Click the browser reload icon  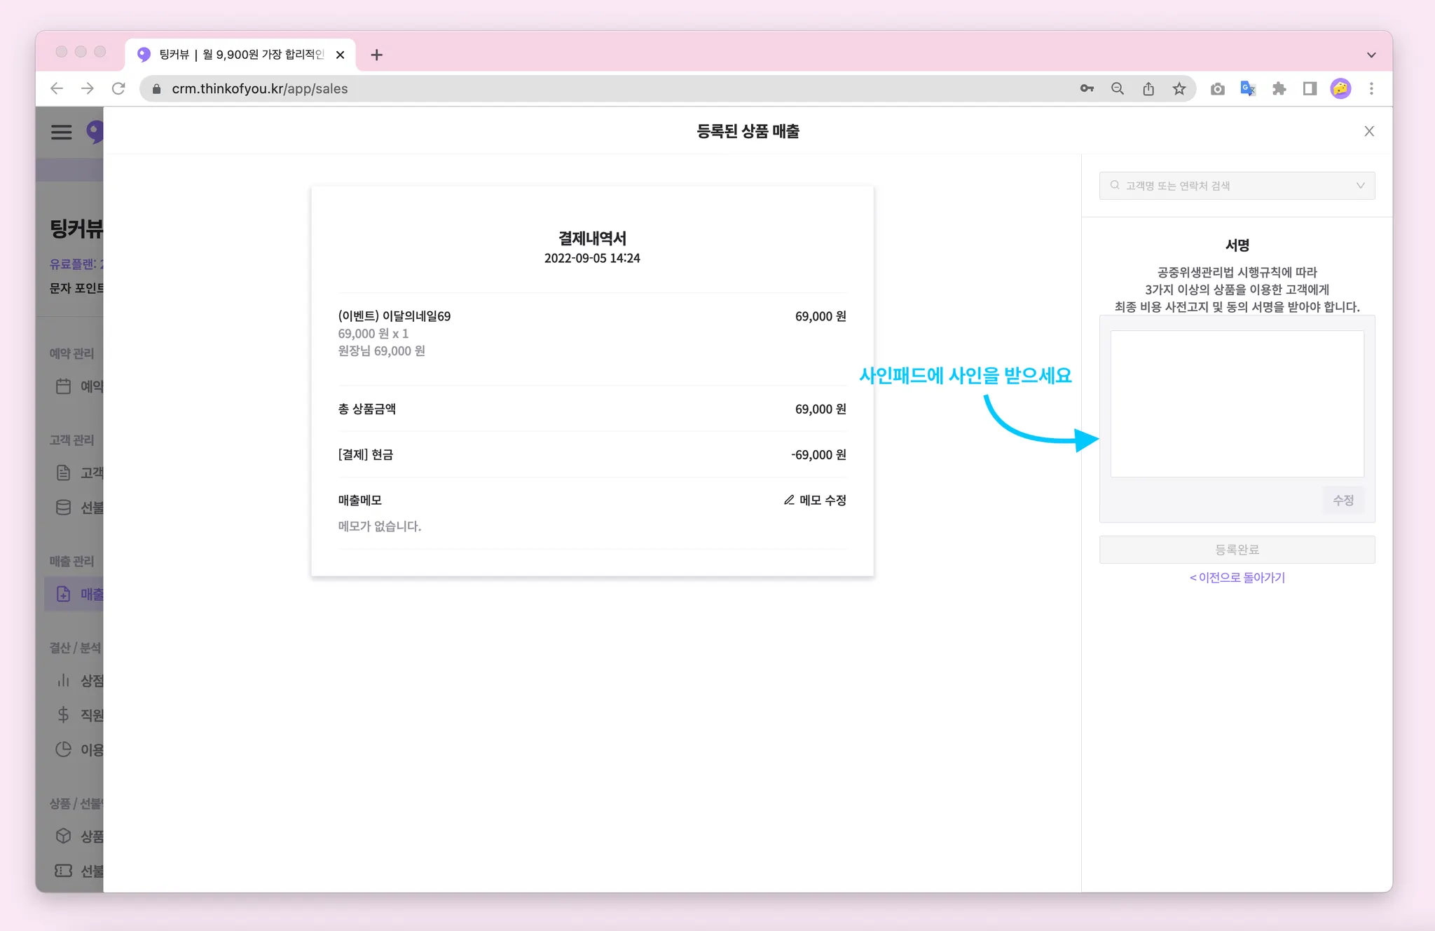click(118, 88)
